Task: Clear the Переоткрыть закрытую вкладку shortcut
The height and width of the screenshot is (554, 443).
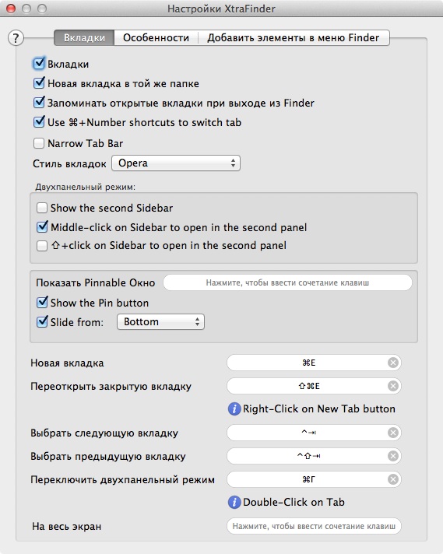Action: (393, 386)
